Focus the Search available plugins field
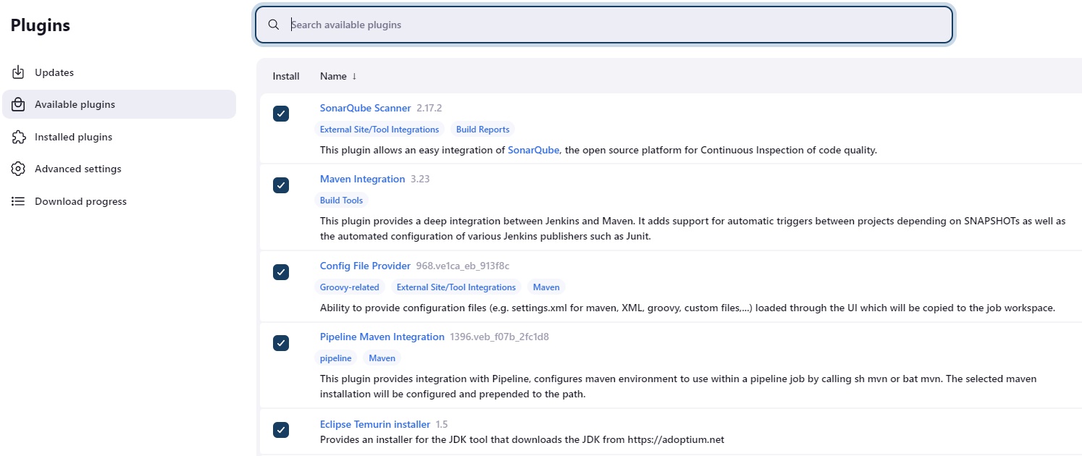This screenshot has height=456, width=1082. [x=616, y=25]
